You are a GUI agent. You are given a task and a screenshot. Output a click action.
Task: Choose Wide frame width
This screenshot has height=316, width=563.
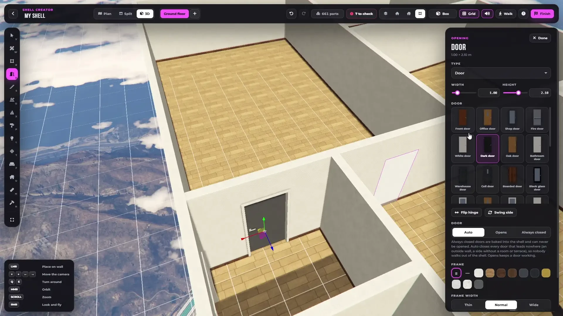pyautogui.click(x=534, y=305)
